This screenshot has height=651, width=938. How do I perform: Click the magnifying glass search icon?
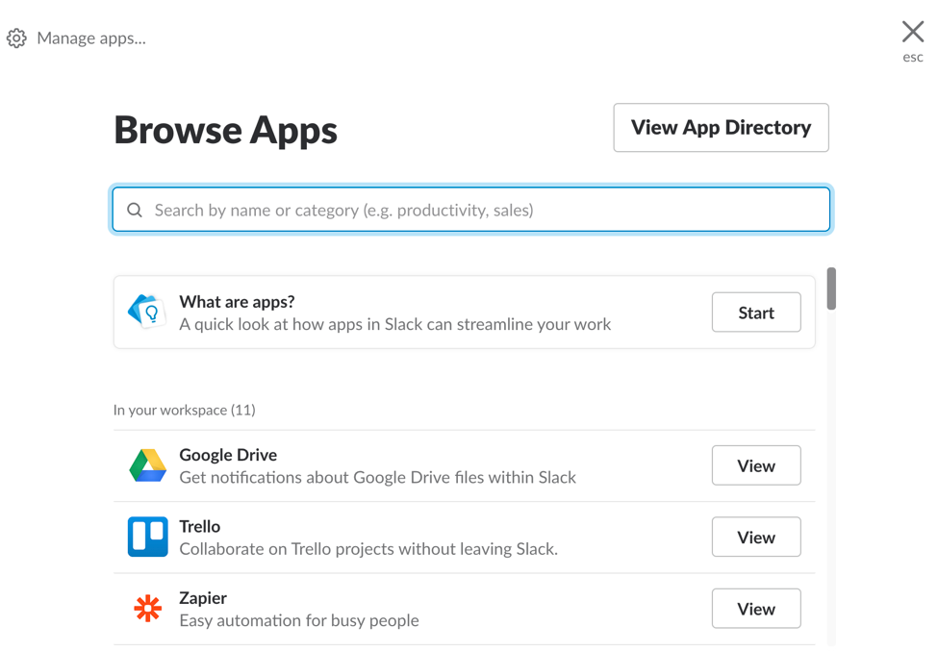(x=135, y=210)
